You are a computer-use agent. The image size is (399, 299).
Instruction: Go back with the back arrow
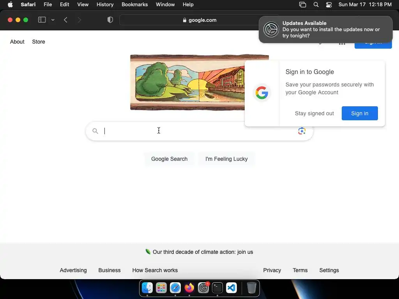[65, 20]
